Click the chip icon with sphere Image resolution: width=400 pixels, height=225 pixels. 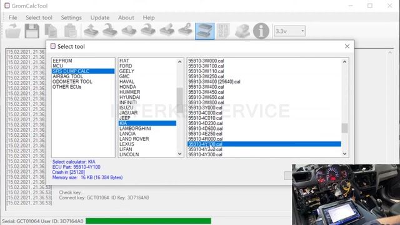129,31
